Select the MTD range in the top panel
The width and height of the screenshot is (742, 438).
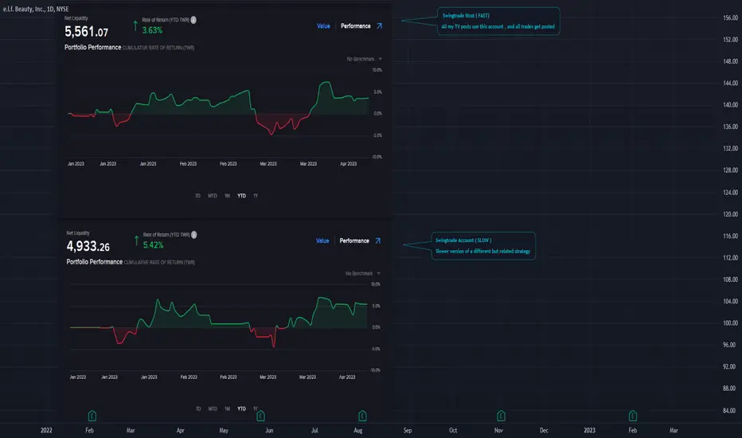[x=213, y=195]
